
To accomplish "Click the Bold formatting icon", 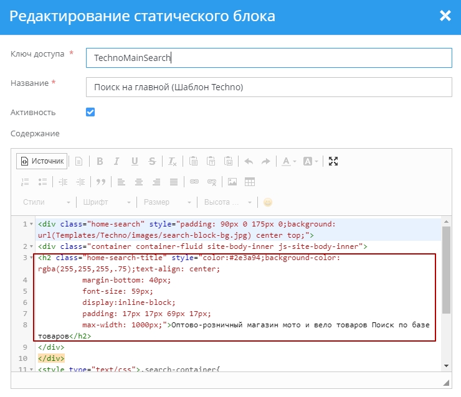I will pos(100,161).
